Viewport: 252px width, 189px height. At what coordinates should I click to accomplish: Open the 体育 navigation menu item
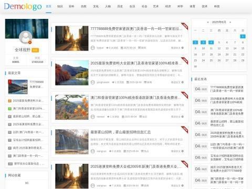pyautogui.click(x=192, y=6)
